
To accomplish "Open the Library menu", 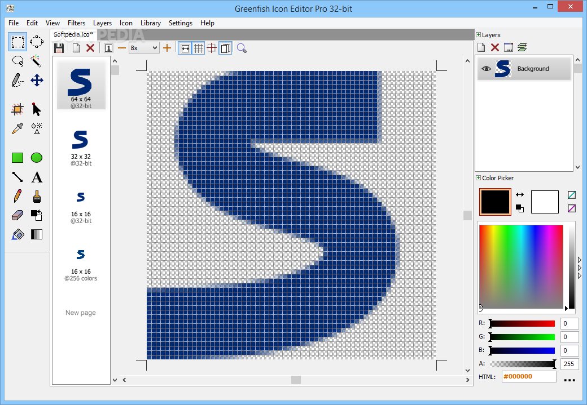I will 150,23.
